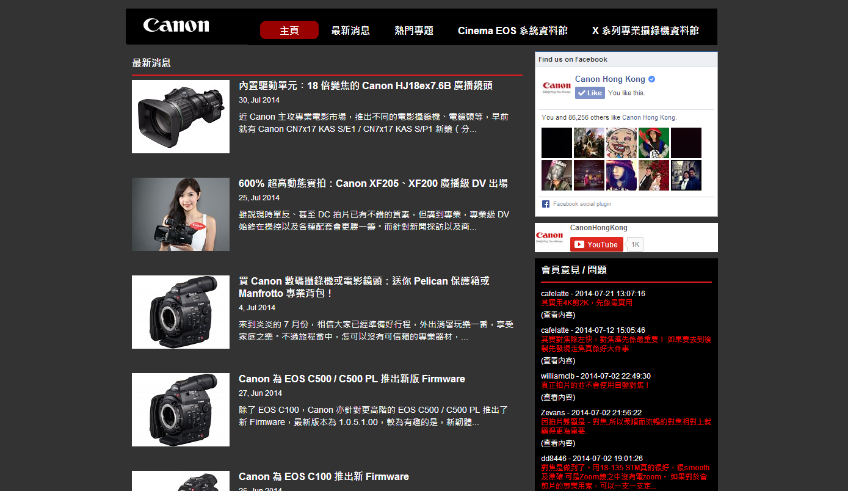Click the verified badge beside Canon Hong Kong
Image resolution: width=848 pixels, height=491 pixels.
(x=651, y=79)
